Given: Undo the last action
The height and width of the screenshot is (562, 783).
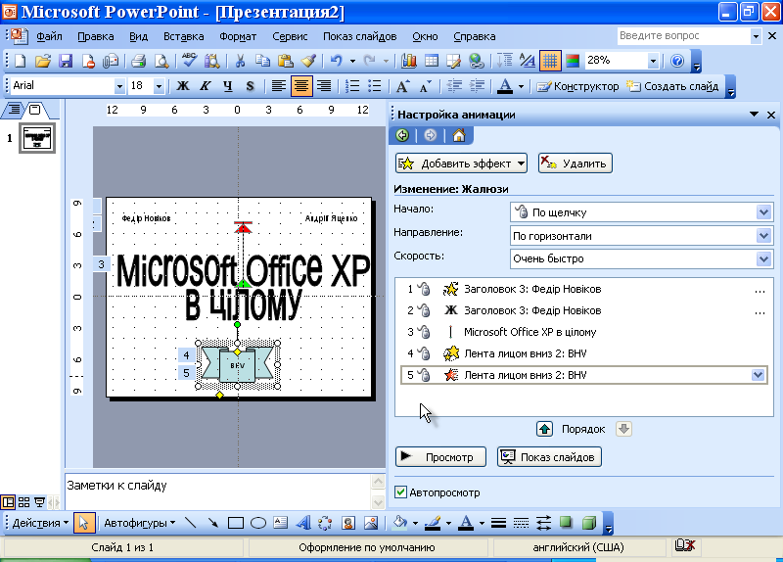Looking at the screenshot, I should click(x=336, y=61).
